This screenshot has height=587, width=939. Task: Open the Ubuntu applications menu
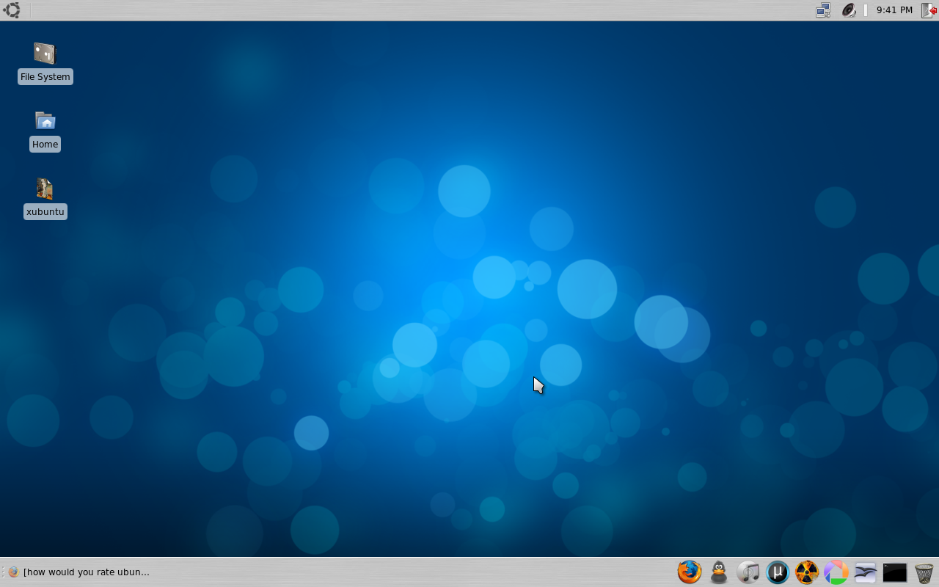tap(12, 10)
